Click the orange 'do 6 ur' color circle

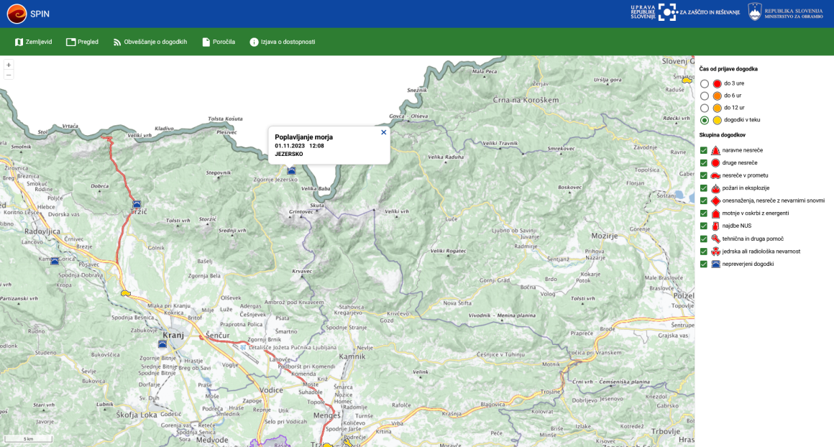pos(717,96)
